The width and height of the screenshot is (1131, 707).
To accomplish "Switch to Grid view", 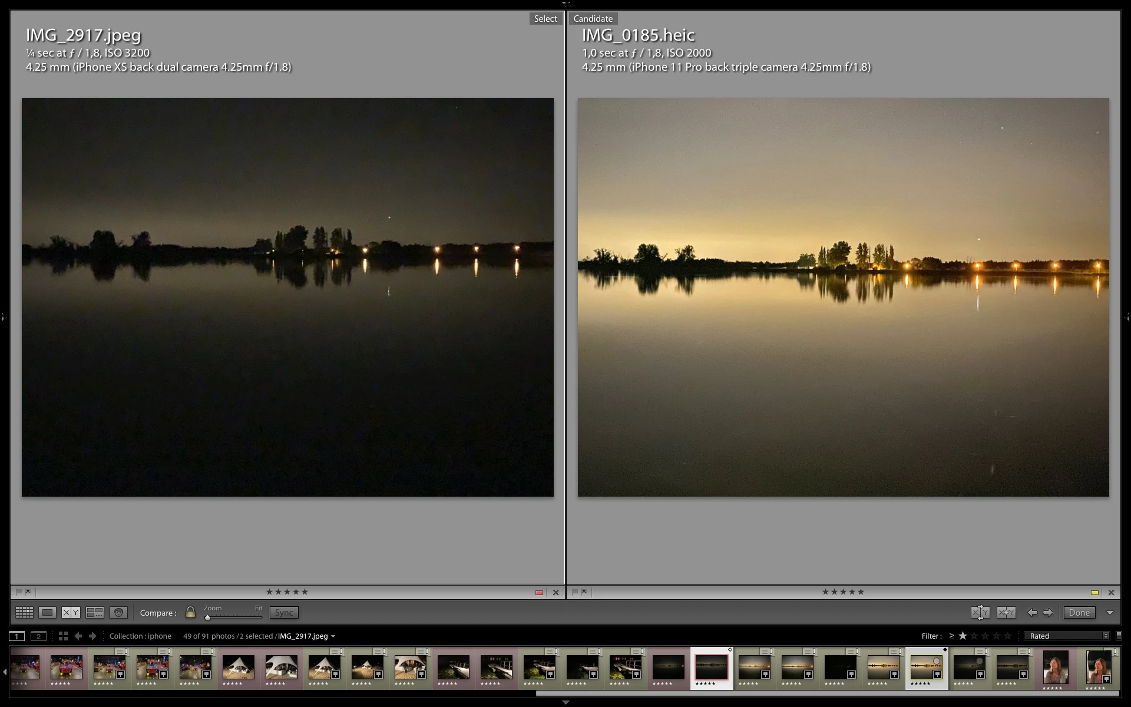I will point(24,613).
